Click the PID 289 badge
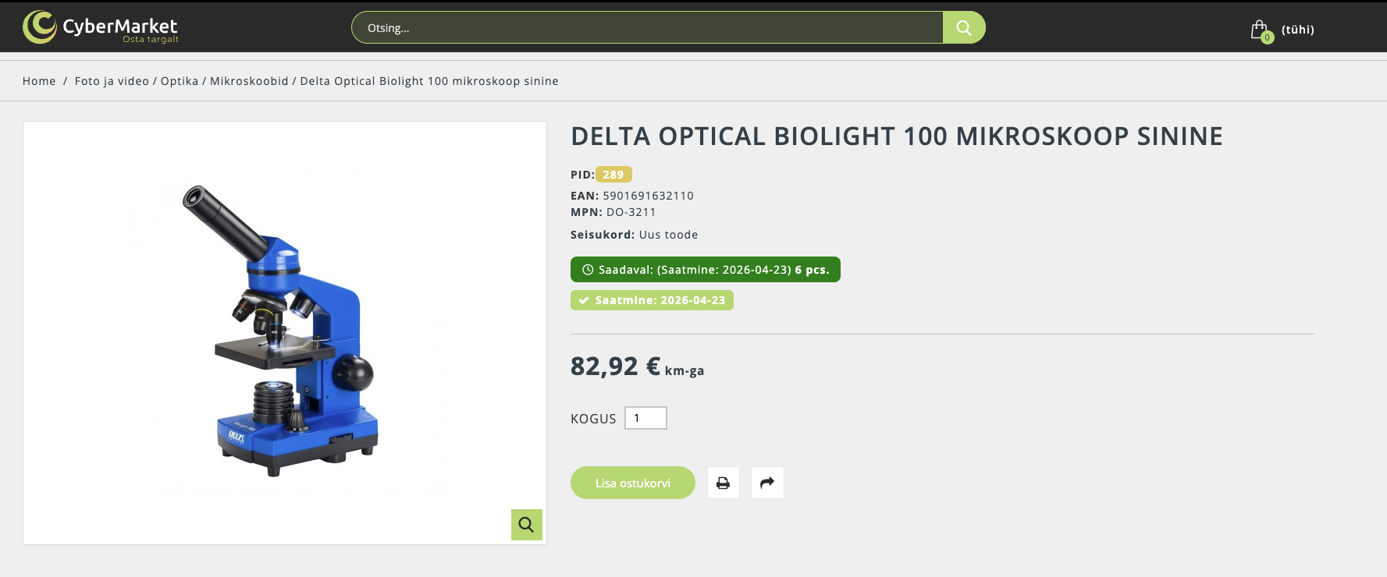This screenshot has width=1387, height=577. tap(613, 175)
